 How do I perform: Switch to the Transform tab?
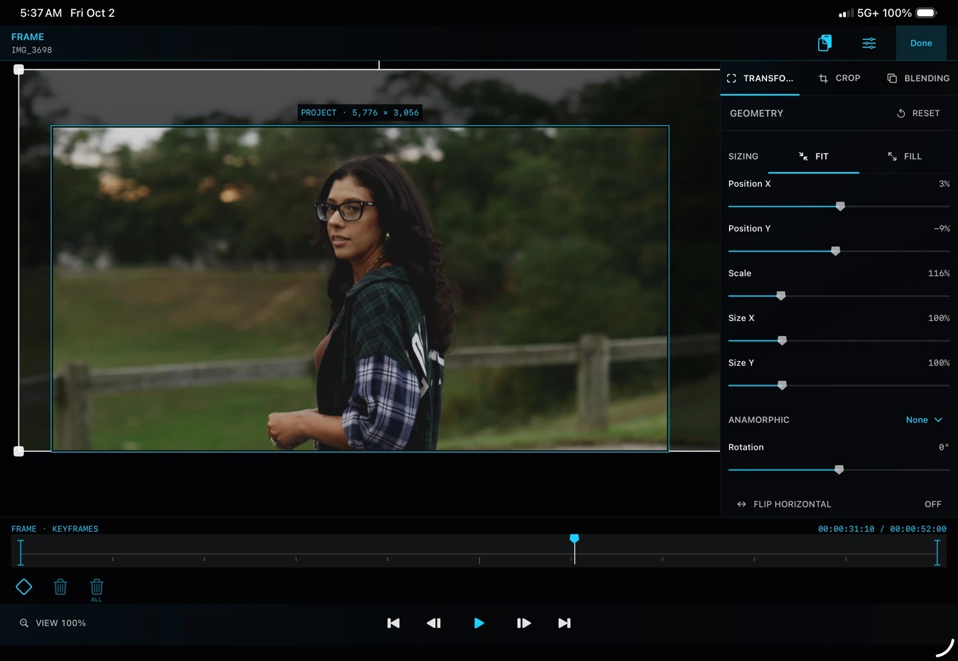coord(760,78)
